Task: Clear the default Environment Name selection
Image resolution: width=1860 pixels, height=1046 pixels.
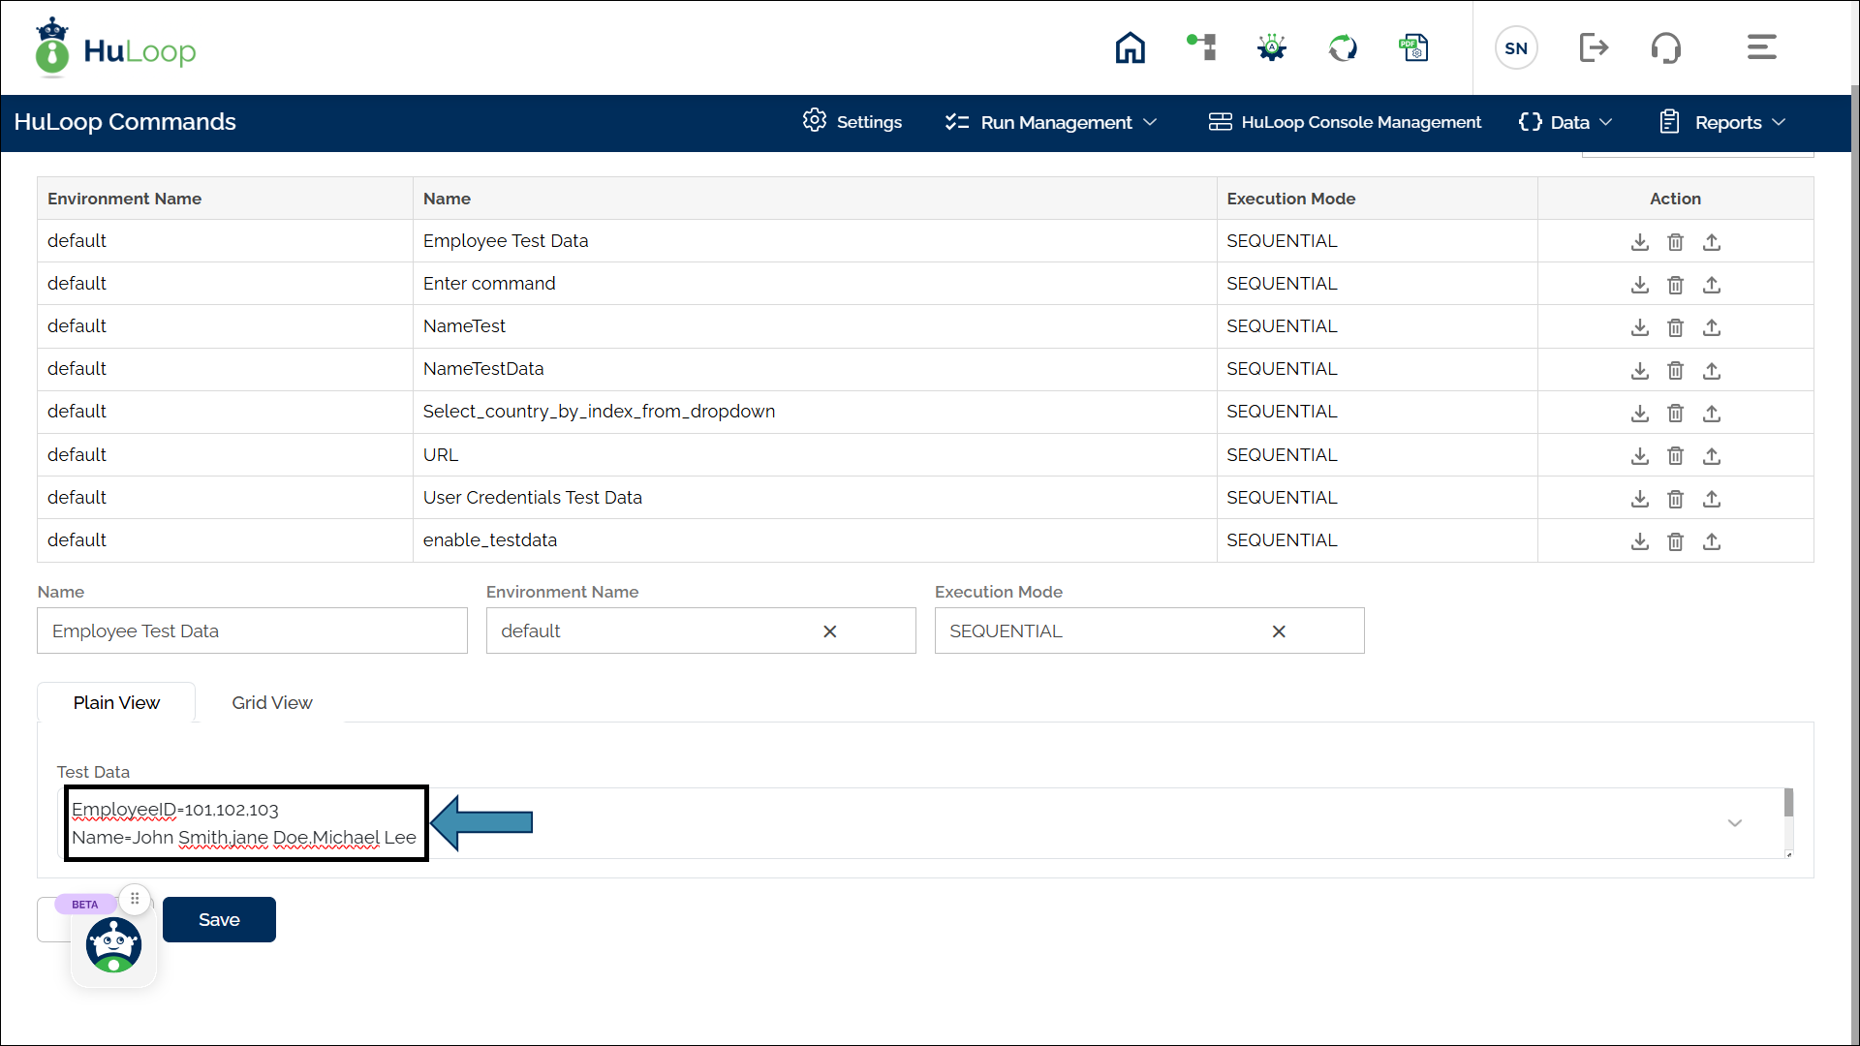Action: coord(829,631)
